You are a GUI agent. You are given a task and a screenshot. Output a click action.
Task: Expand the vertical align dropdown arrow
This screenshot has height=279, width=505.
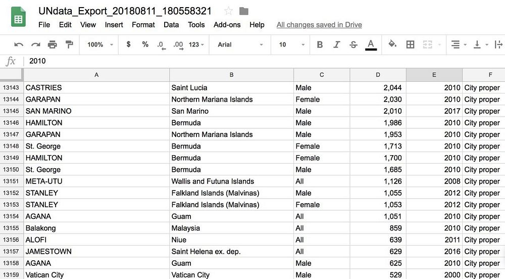point(487,45)
